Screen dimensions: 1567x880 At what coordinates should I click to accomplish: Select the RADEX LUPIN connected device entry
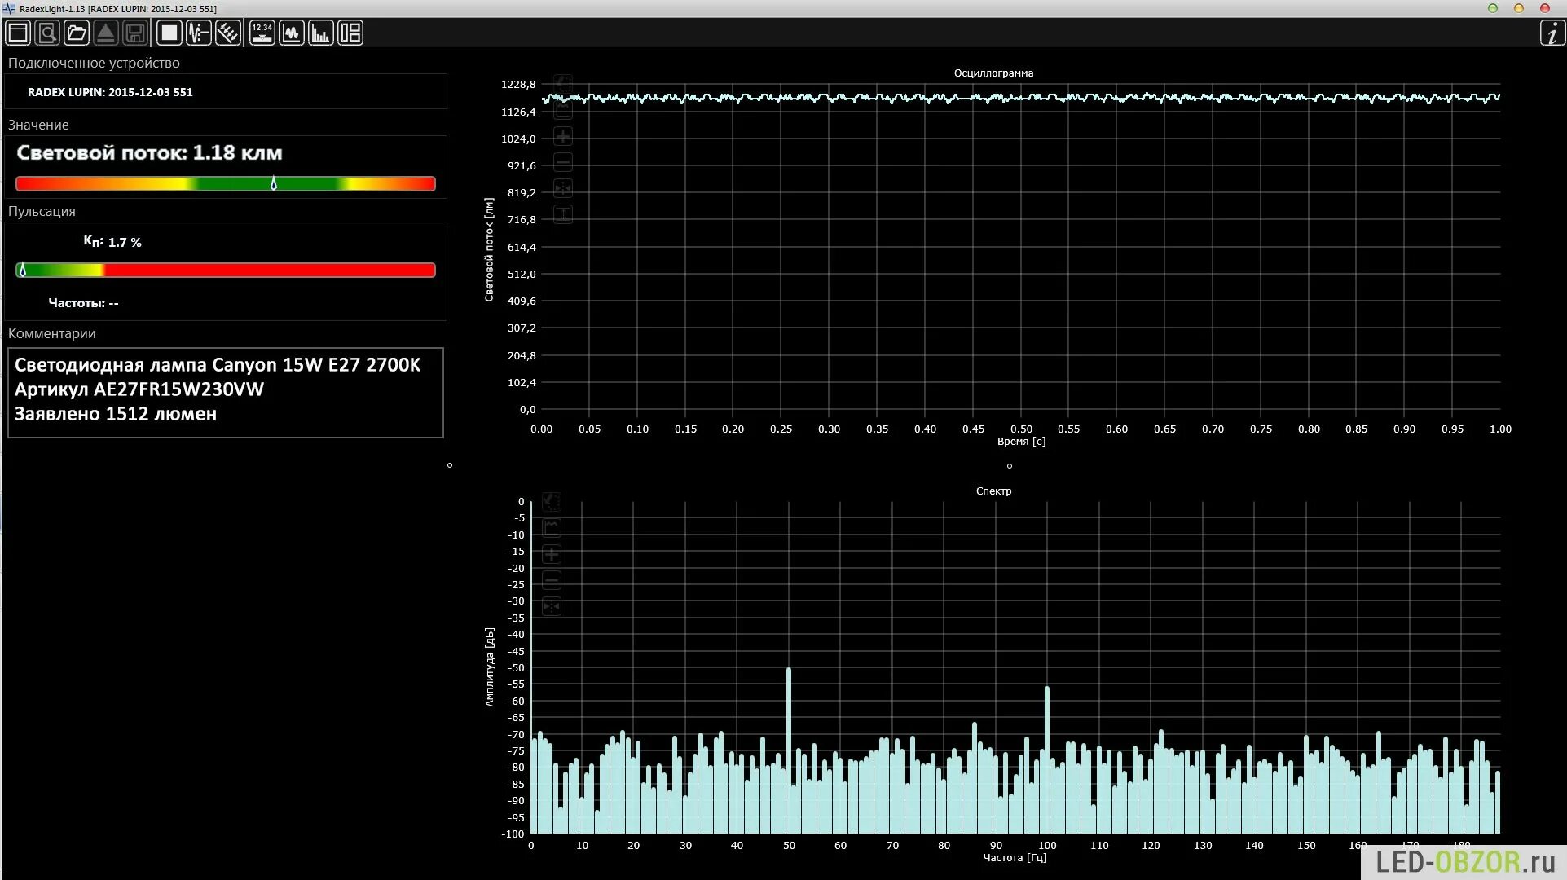[111, 92]
